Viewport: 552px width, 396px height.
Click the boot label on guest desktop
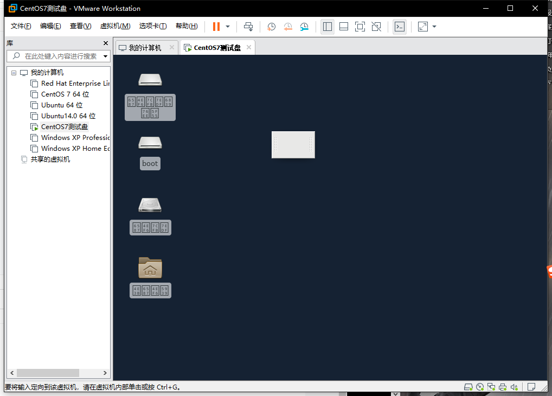pyautogui.click(x=150, y=163)
